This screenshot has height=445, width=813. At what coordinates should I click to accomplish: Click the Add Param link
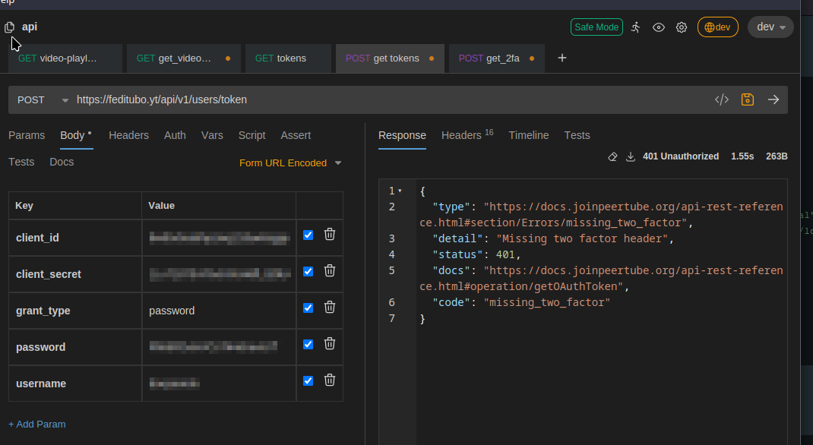click(37, 424)
